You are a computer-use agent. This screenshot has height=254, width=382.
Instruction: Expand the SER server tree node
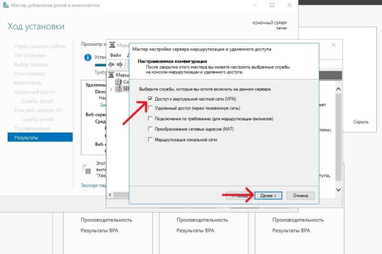111,89
